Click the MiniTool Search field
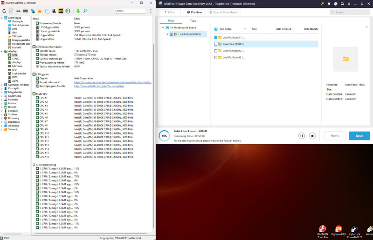This screenshot has width=373, height=240. 349,13
